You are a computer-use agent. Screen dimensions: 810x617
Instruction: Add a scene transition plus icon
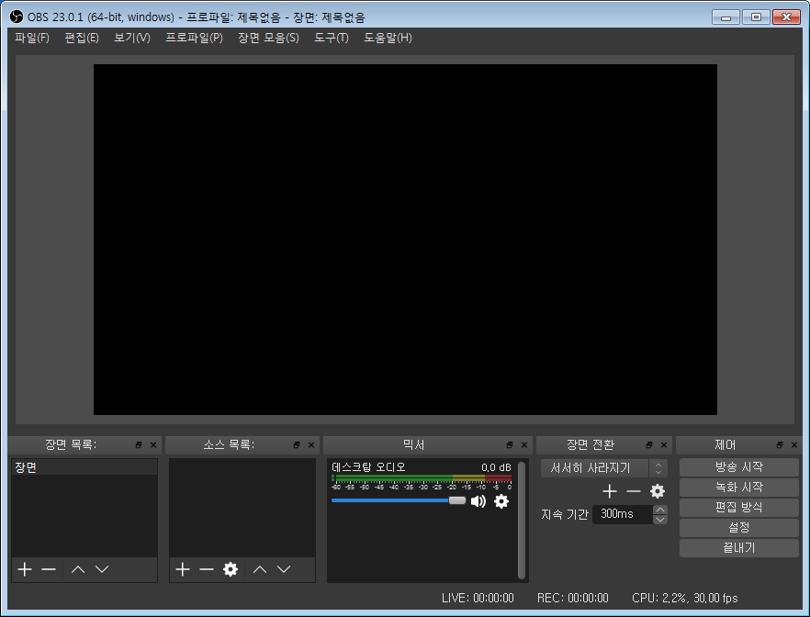(610, 491)
